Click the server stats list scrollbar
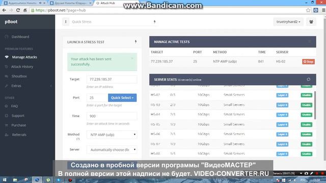Image resolution: width=326 pixels, height=183 pixels. click(315, 105)
